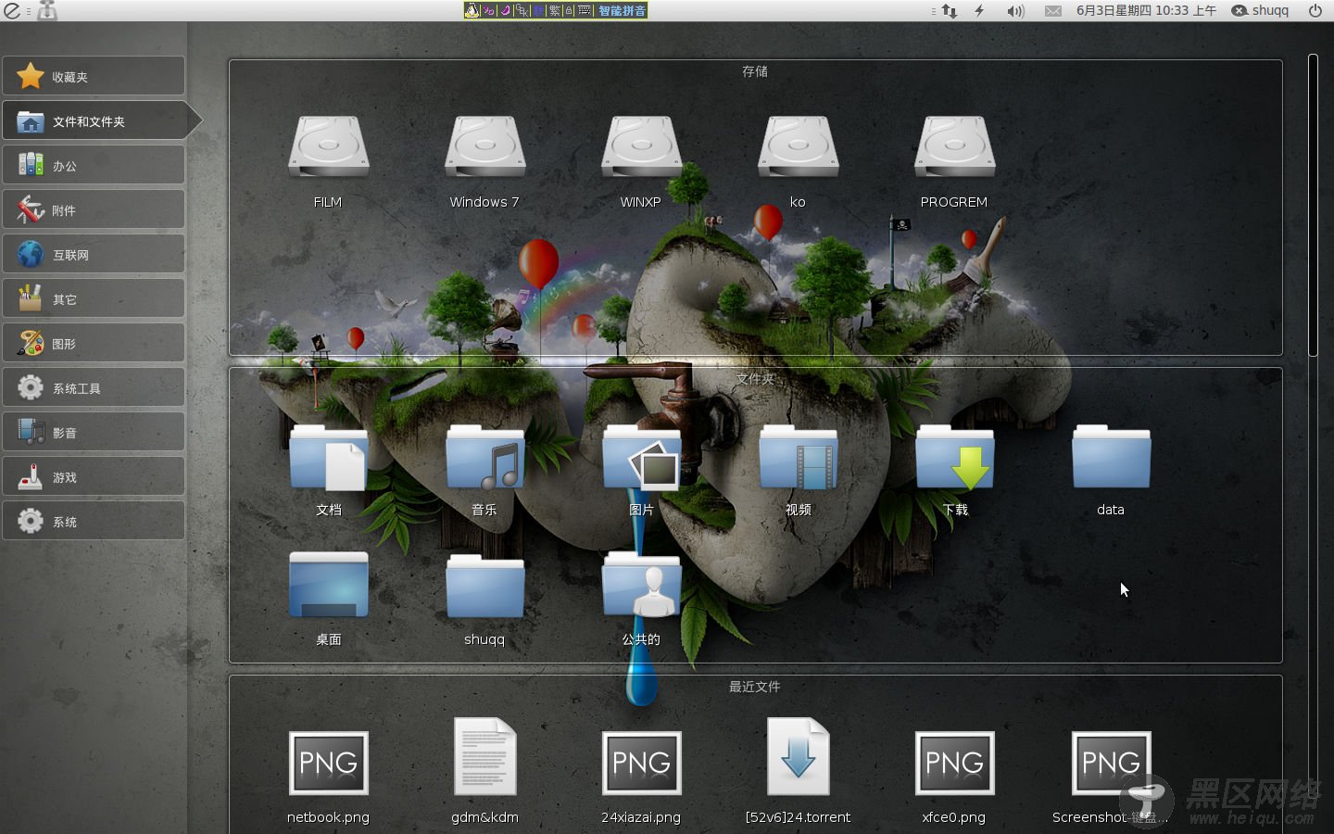Select the 系统工具 system tools category

point(94,387)
